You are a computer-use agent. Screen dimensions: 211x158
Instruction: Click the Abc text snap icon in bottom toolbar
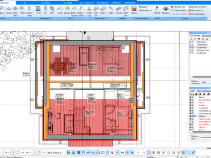[x=93, y=153]
